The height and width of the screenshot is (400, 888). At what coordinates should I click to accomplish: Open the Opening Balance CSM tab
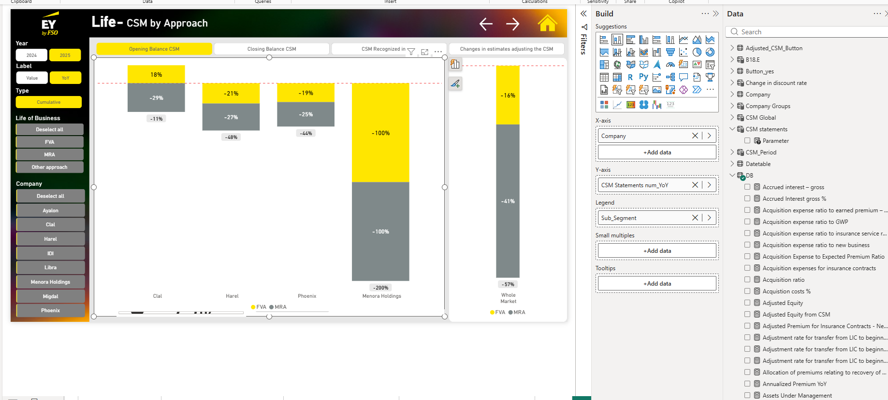coord(154,49)
